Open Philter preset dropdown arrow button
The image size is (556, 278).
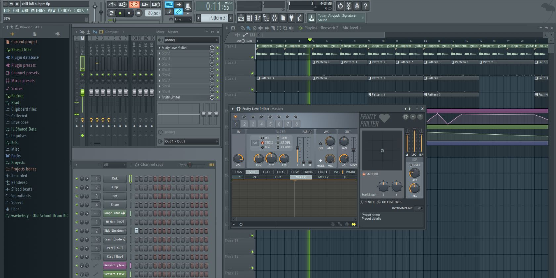(413, 117)
